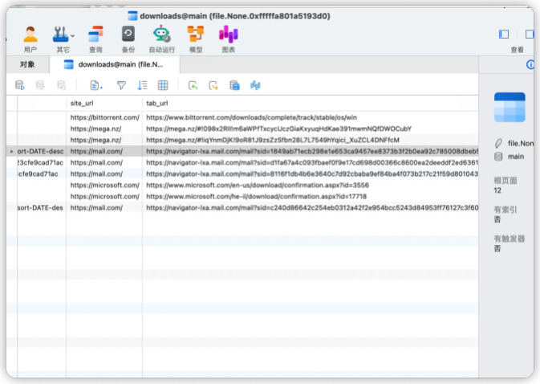Click the import data icon
Image resolution: width=540 pixels, height=384 pixels.
point(193,85)
